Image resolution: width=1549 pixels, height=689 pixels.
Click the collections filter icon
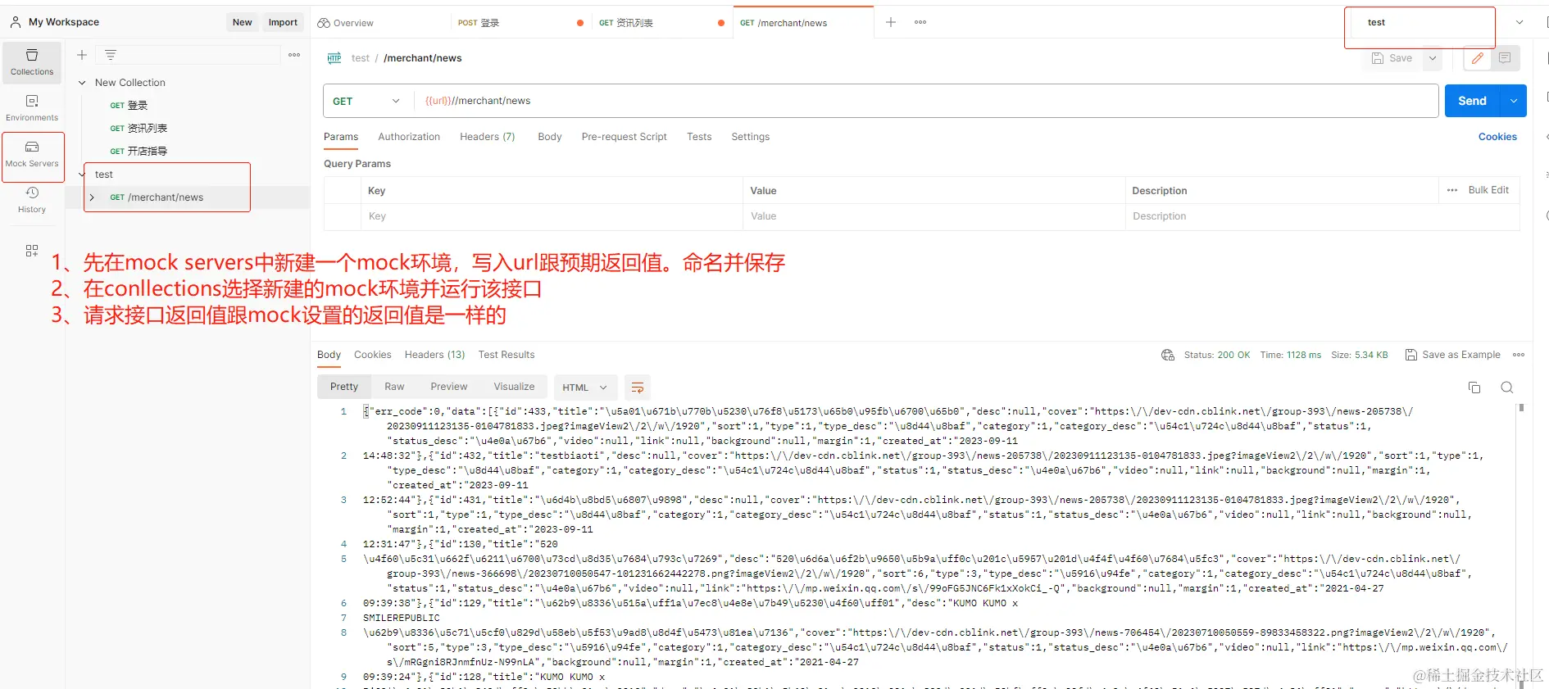[x=111, y=55]
